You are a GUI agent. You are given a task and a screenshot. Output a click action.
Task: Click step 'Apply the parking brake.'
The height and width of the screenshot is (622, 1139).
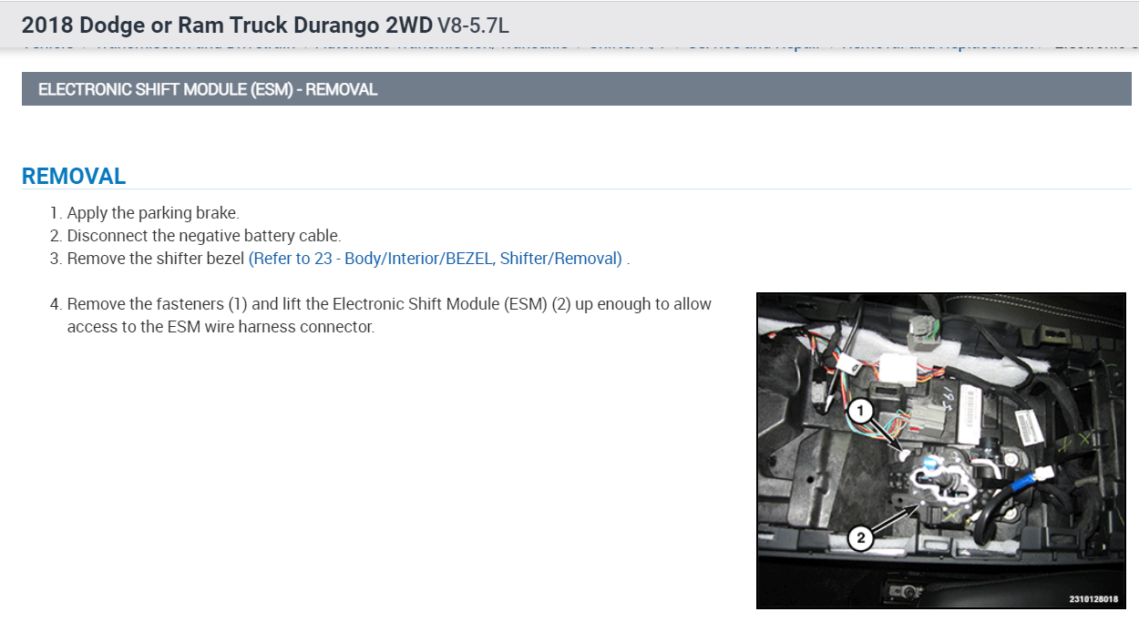click(x=153, y=213)
